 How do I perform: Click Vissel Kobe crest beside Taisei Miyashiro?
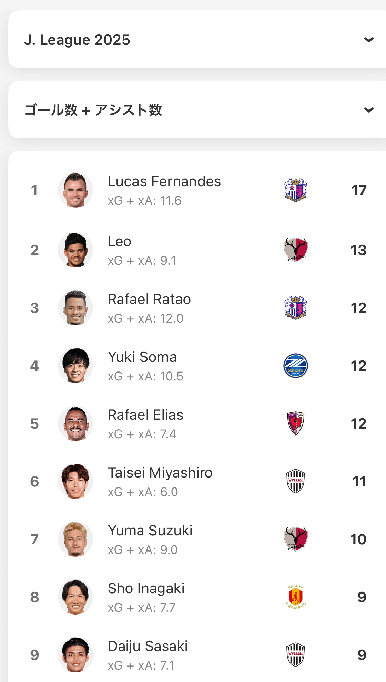click(x=296, y=481)
